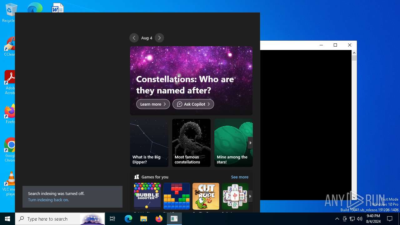Image resolution: width=400 pixels, height=225 pixels.
Task: Maximize the background black window
Action: [x=335, y=45]
